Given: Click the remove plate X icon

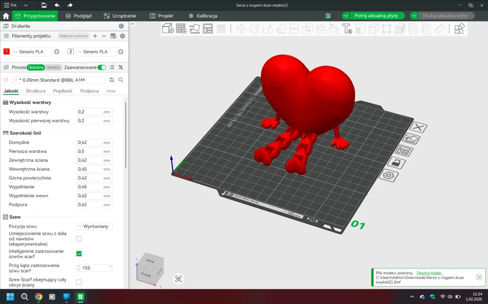Looking at the screenshot, I should [x=419, y=127].
